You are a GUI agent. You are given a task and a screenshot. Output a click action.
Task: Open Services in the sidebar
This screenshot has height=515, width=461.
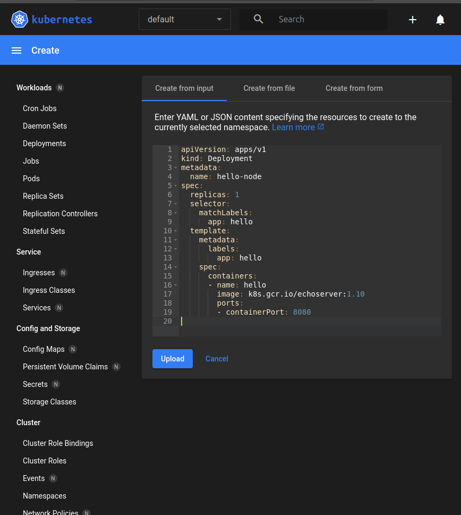click(37, 308)
